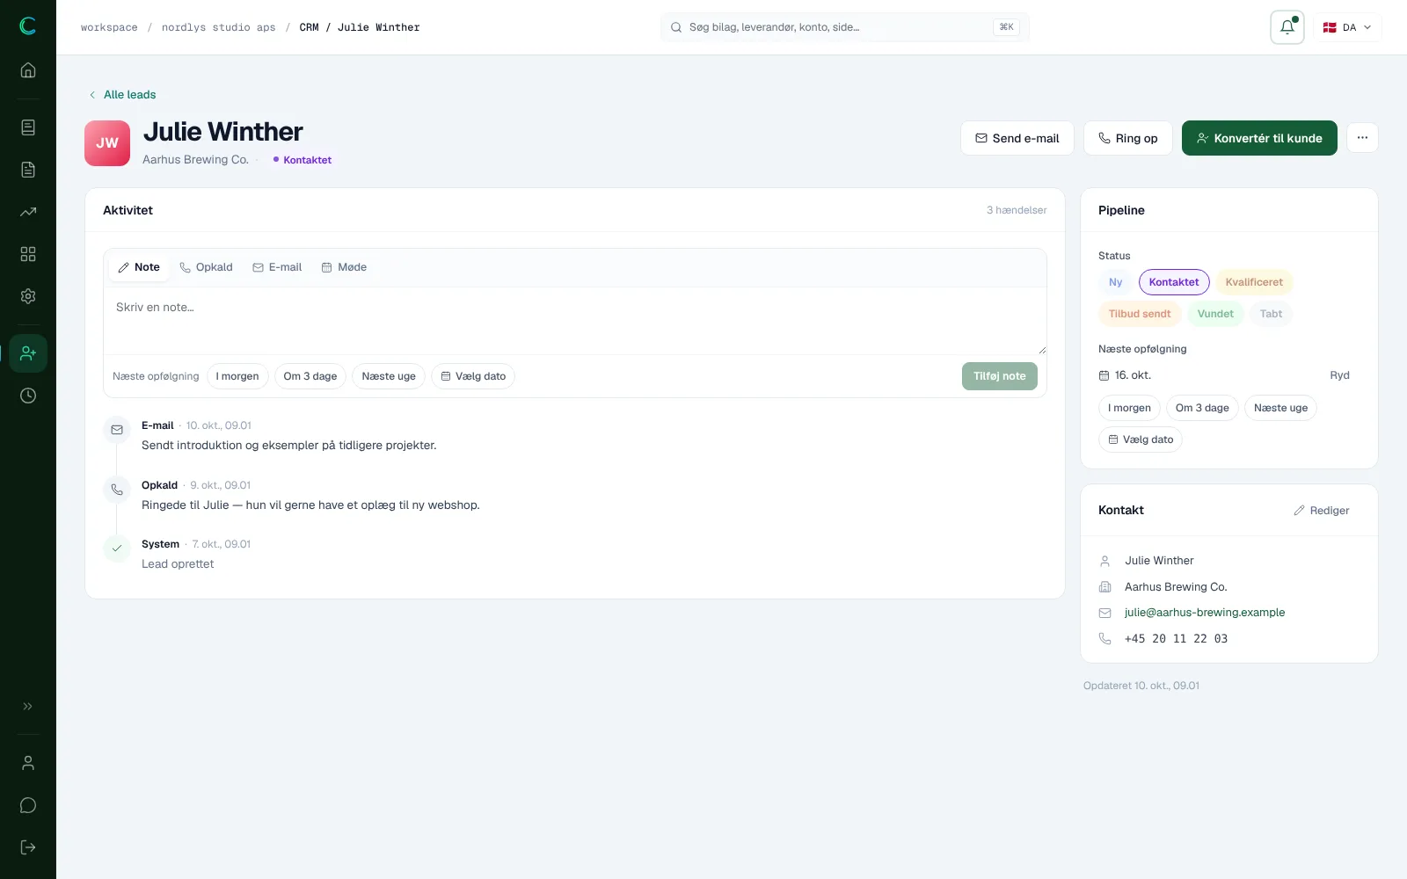Click the Tilføj note button
The image size is (1407, 879).
(x=1000, y=376)
